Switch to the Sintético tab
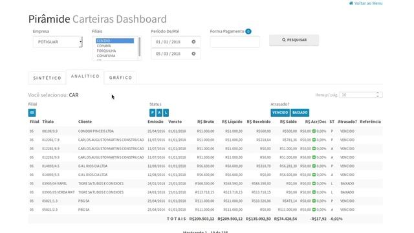This screenshot has width=414, height=233. [47, 78]
